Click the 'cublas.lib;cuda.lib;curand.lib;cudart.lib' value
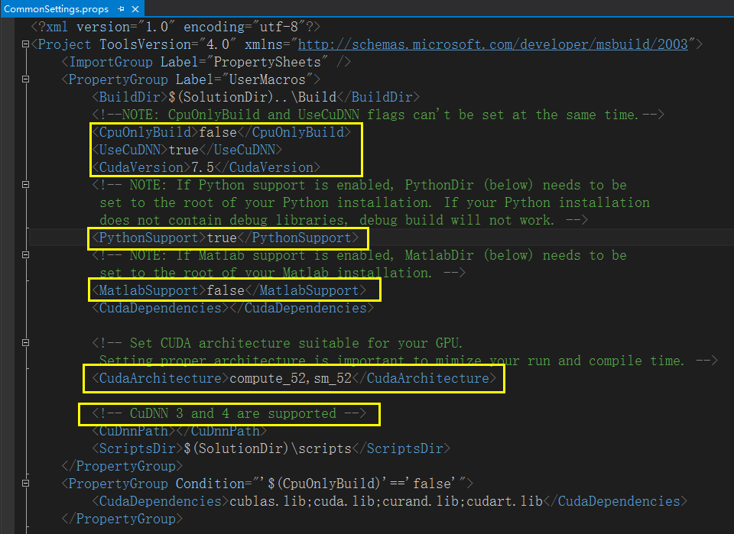 coord(385,501)
